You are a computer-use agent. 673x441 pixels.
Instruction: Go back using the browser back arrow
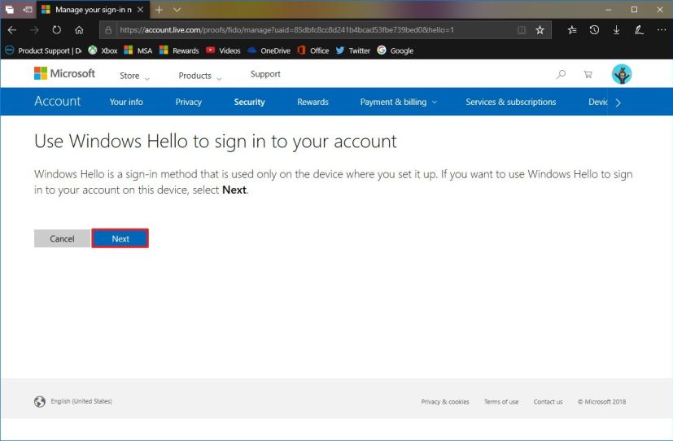point(12,30)
